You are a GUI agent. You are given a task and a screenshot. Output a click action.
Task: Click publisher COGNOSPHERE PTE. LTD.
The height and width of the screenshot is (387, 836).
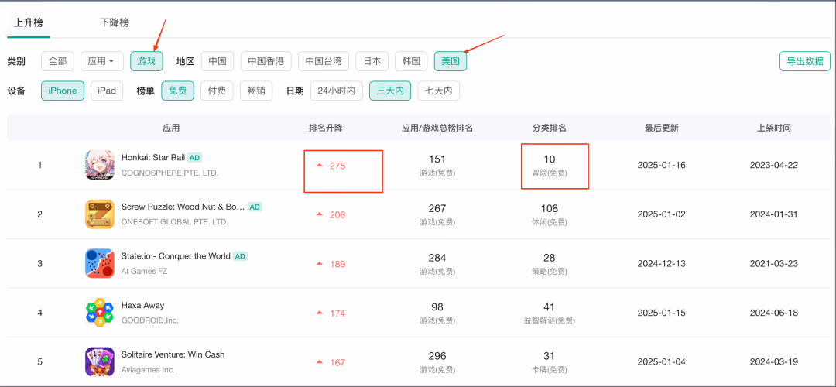(170, 173)
